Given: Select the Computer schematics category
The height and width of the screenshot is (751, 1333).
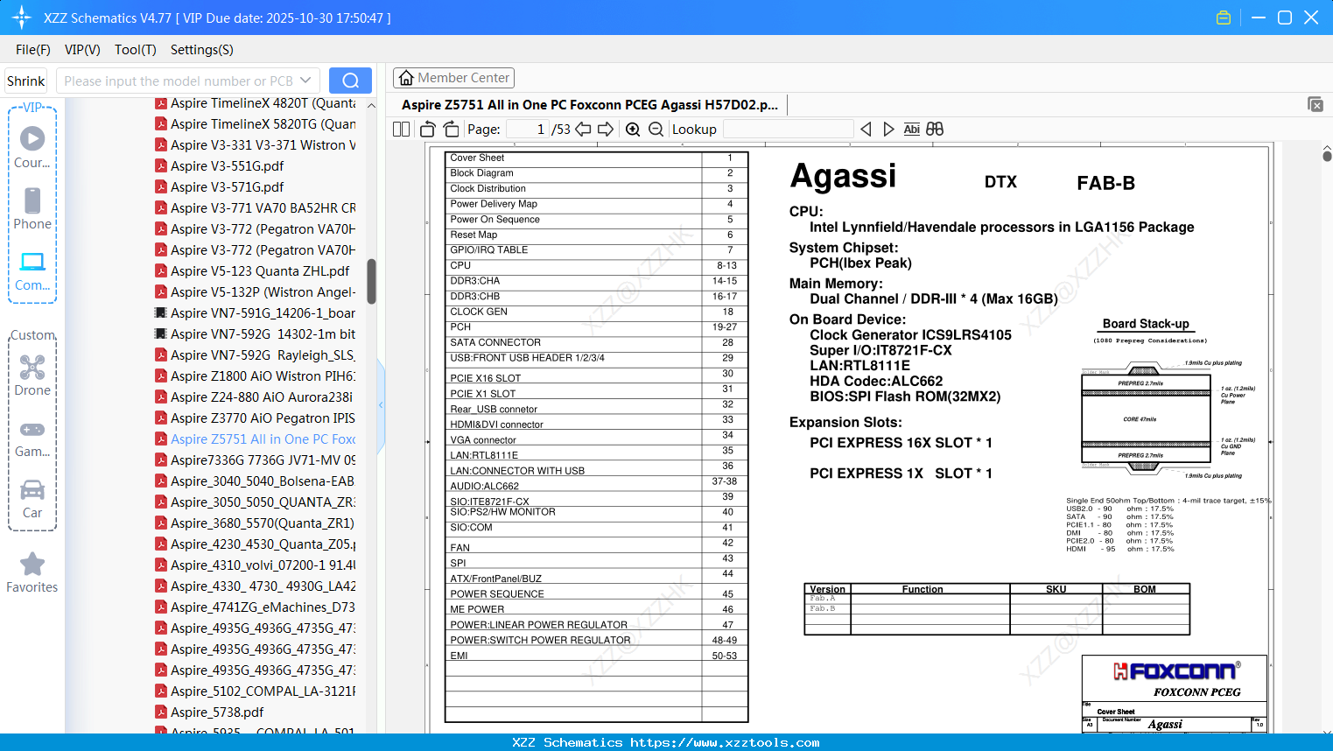Looking at the screenshot, I should [32, 270].
